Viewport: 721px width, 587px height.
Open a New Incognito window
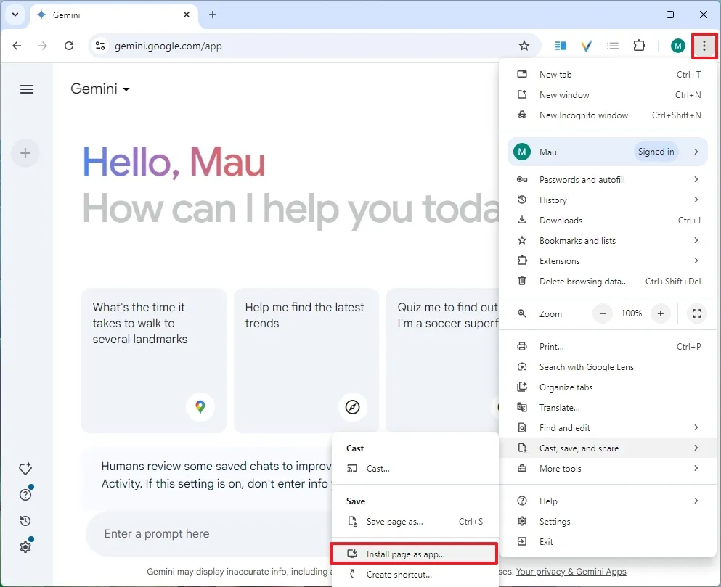584,115
